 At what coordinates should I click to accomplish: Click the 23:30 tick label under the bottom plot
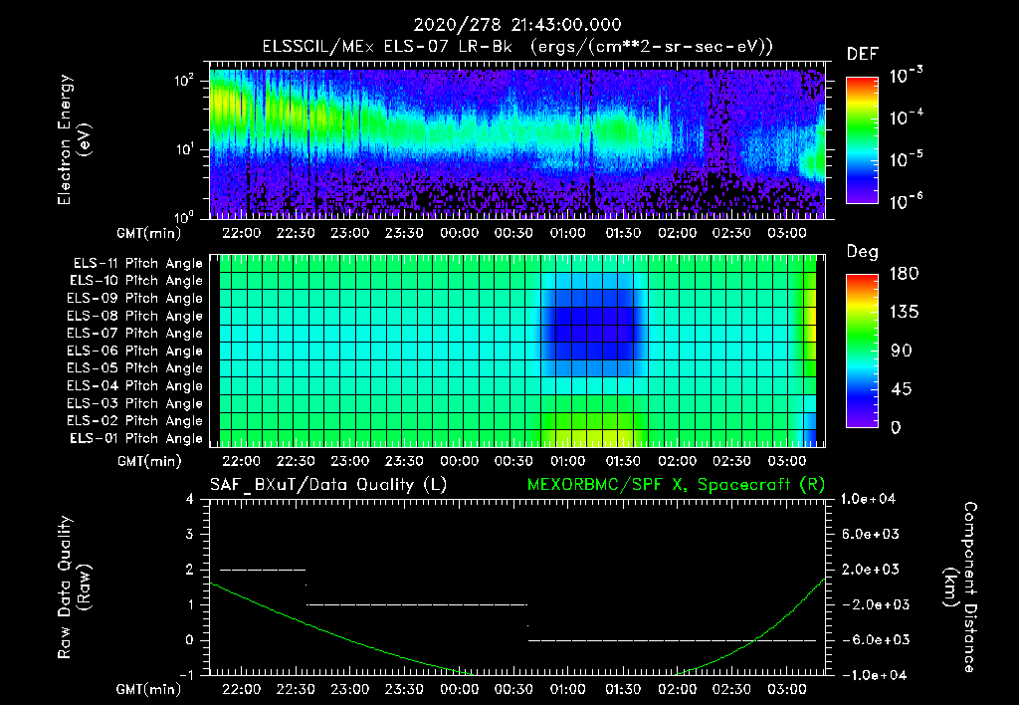coord(404,689)
